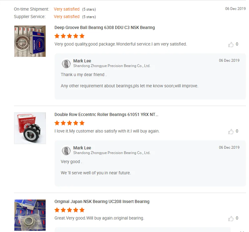Click Shandong Zhongyue company name in second reply
Image resolution: width=249 pixels, height=232 pixels.
coord(112,153)
